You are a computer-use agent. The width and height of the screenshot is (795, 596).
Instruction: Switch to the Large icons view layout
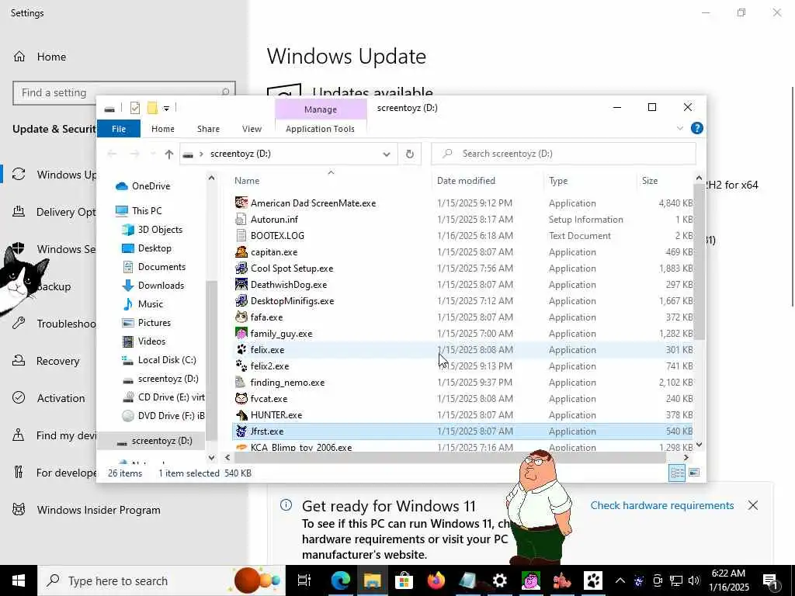[x=694, y=473]
